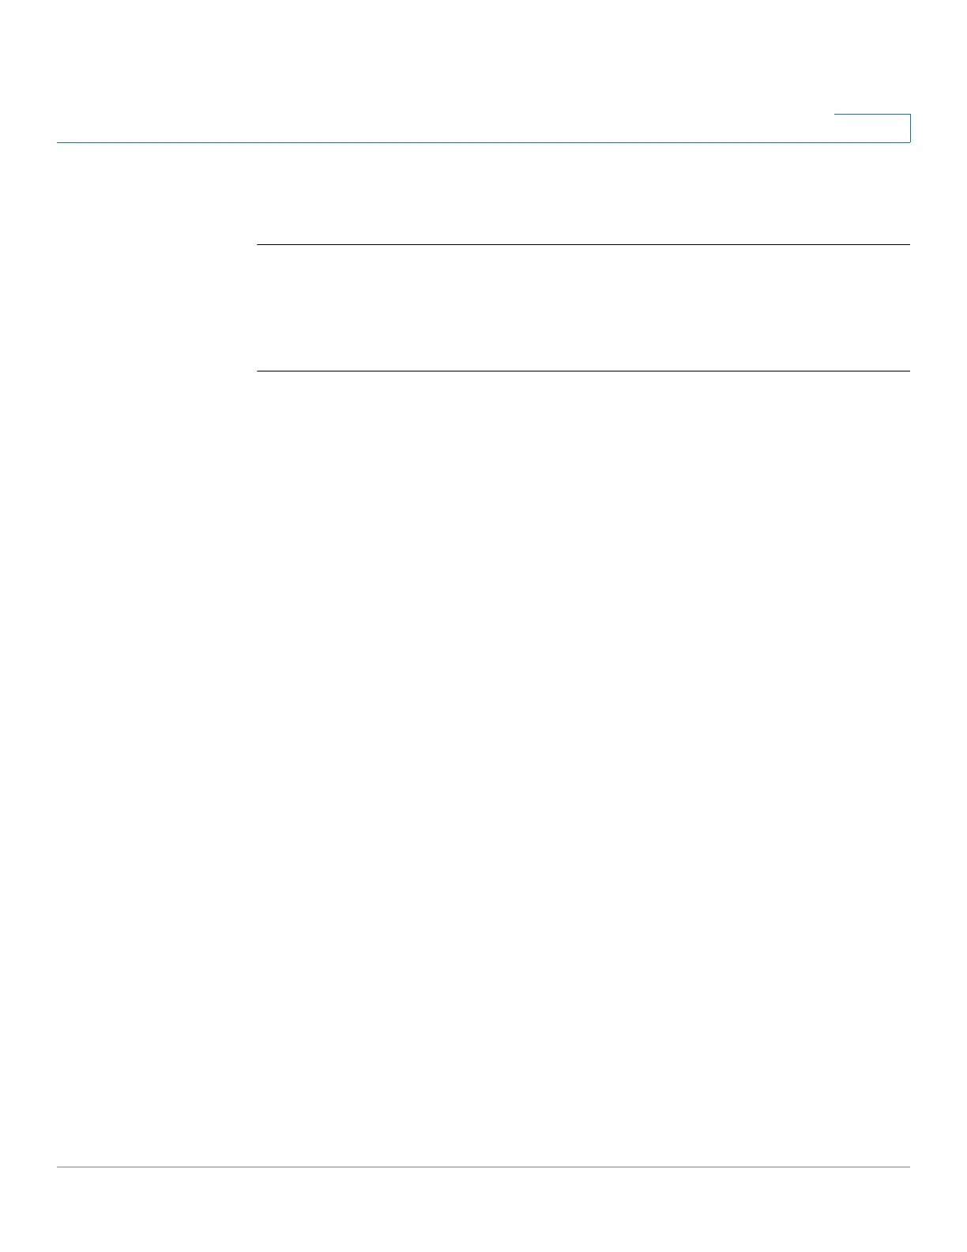Screen dimensions: 967x1252
Task: Click the vertical right edge of the teal box
Action: point(910,128)
